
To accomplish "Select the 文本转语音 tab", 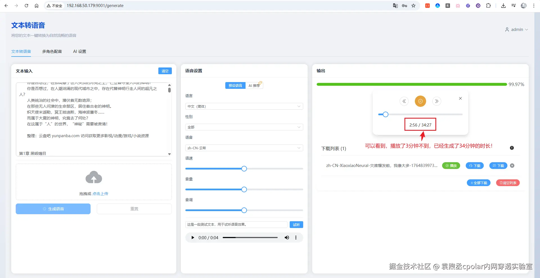I will click(x=21, y=51).
